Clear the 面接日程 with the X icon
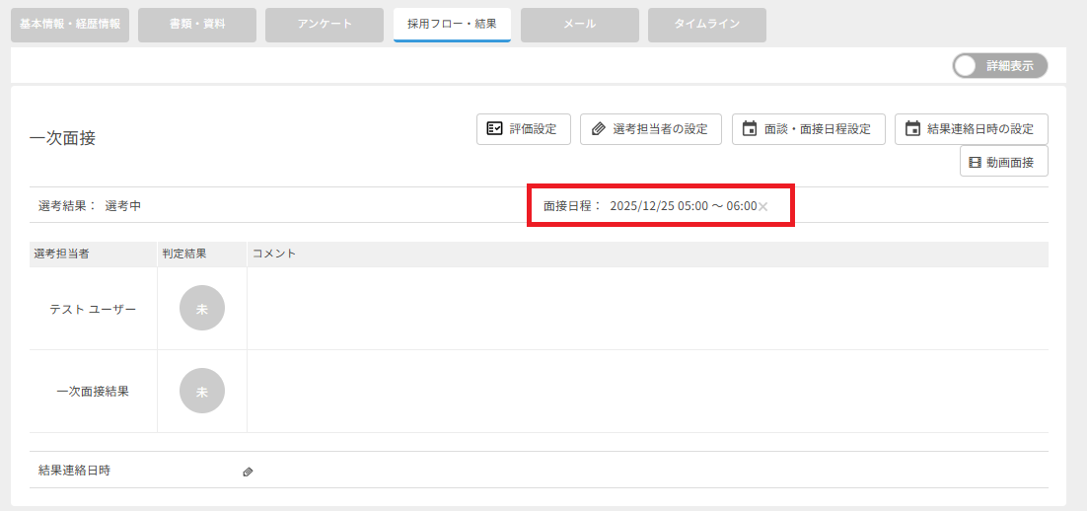The width and height of the screenshot is (1087, 511). point(762,207)
